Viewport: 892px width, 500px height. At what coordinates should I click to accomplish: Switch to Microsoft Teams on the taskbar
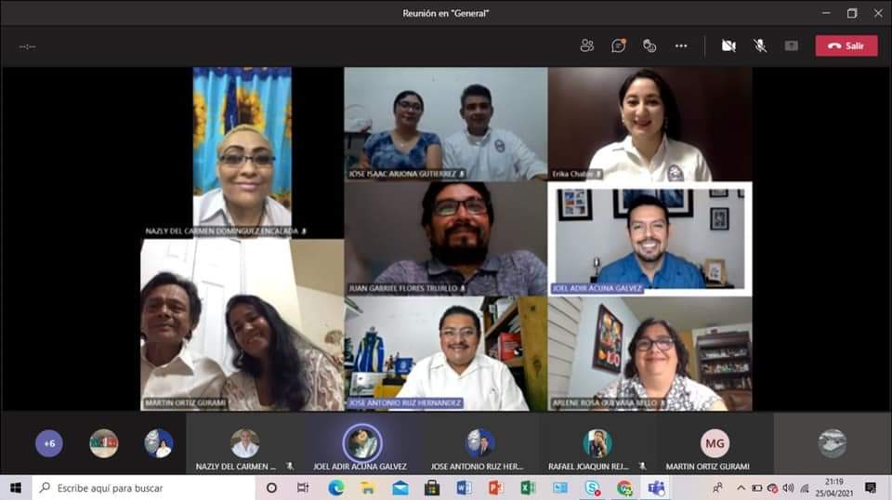tap(657, 488)
